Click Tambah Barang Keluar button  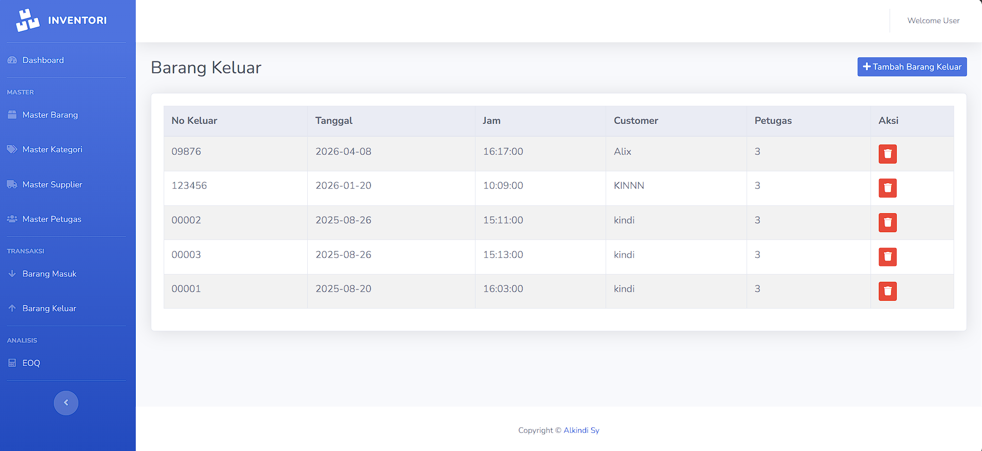pyautogui.click(x=912, y=67)
